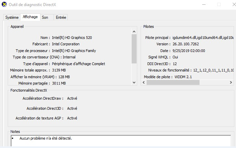Screen dimensions: 236x148
Task: Click the DirectX icon in the title bar
Action: [x=4, y=5]
